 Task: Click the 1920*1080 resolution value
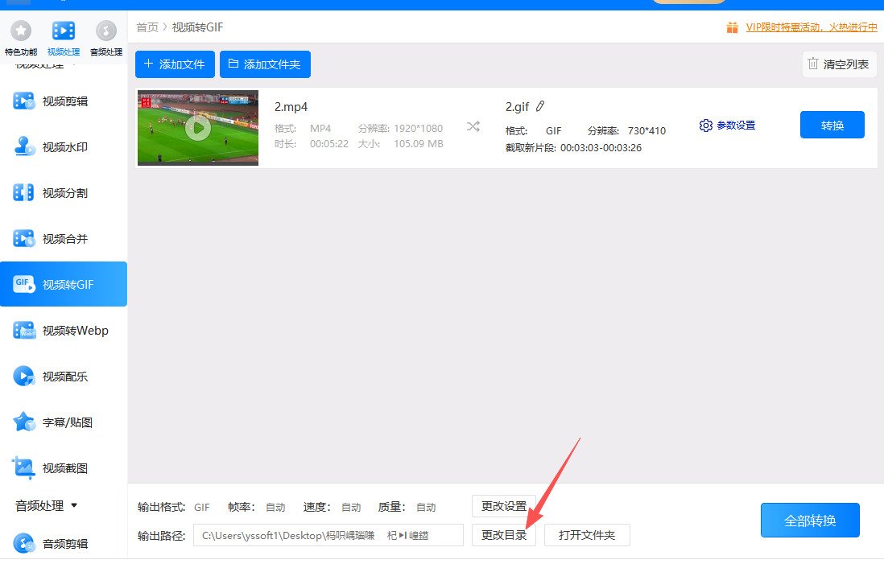419,129
